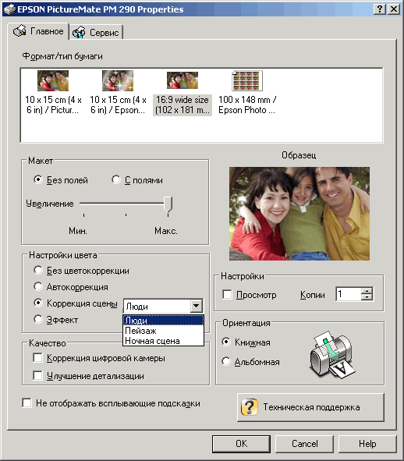This screenshot has height=461, width=404.
Task: Click the tools icon on Сервис tab
Action: pyautogui.click(x=79, y=32)
